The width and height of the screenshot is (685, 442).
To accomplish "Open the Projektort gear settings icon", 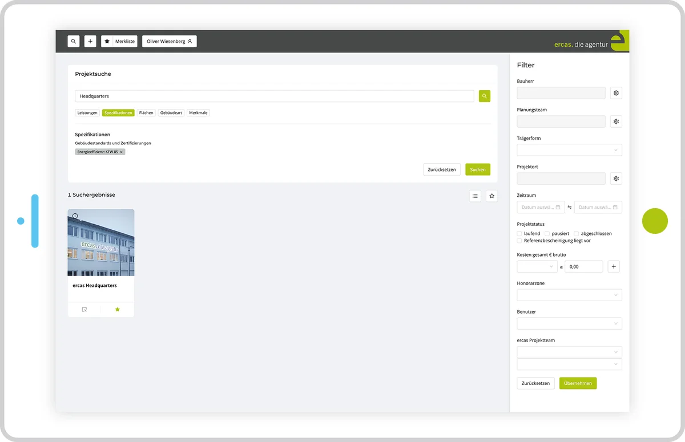I will (615, 178).
